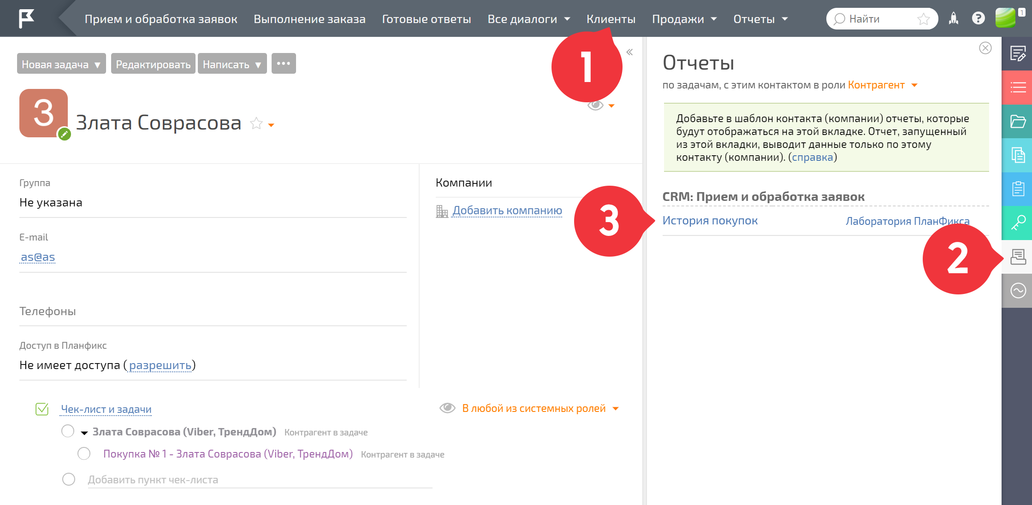Open the green user avatar menu
The image size is (1032, 505).
tap(1005, 18)
